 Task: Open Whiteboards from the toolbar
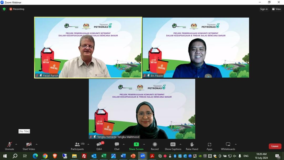228,146
